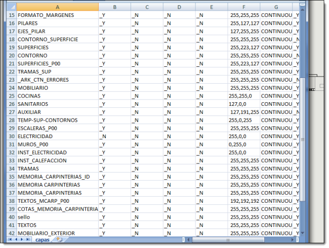Click CONTINUOU cell in row 34 TRAMAS
329x248 pixels.
tap(276, 168)
